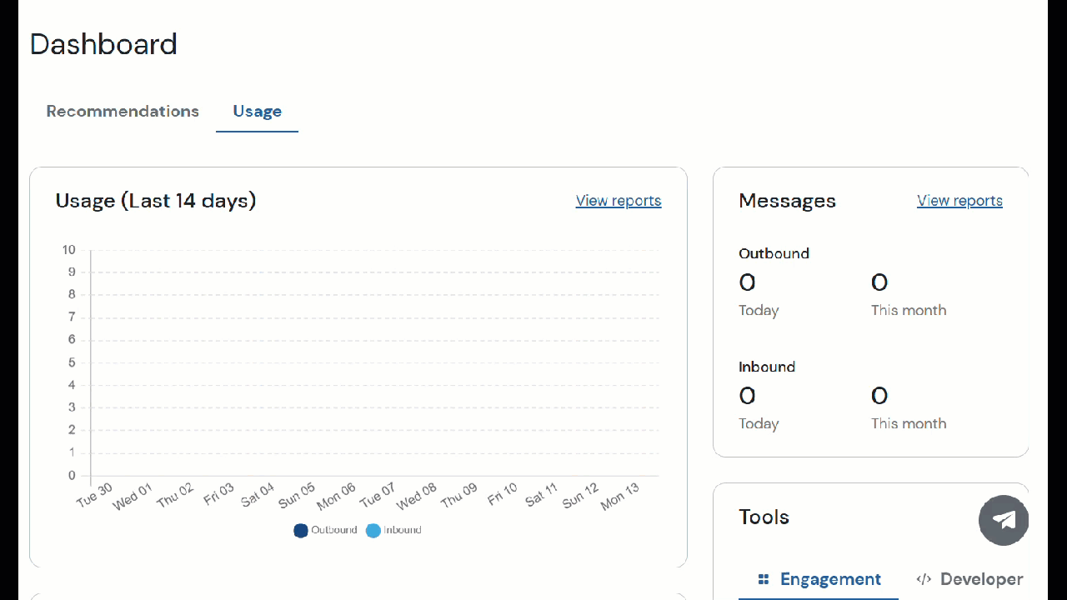Click the 'Wed 08' chart date label
This screenshot has width=1067, height=600.
pyautogui.click(x=417, y=496)
